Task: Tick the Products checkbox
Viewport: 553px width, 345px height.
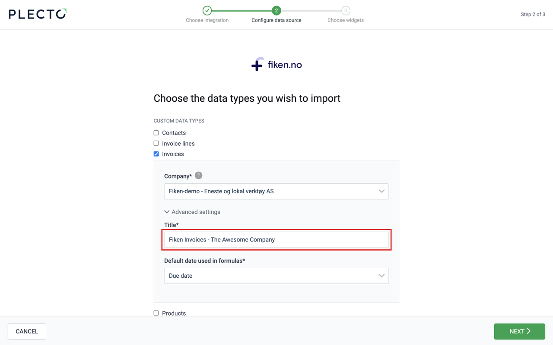Action: click(x=156, y=313)
